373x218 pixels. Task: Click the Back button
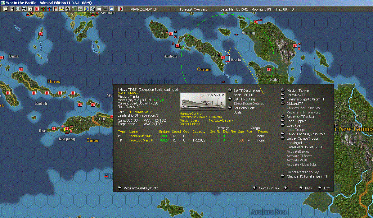[308, 188]
